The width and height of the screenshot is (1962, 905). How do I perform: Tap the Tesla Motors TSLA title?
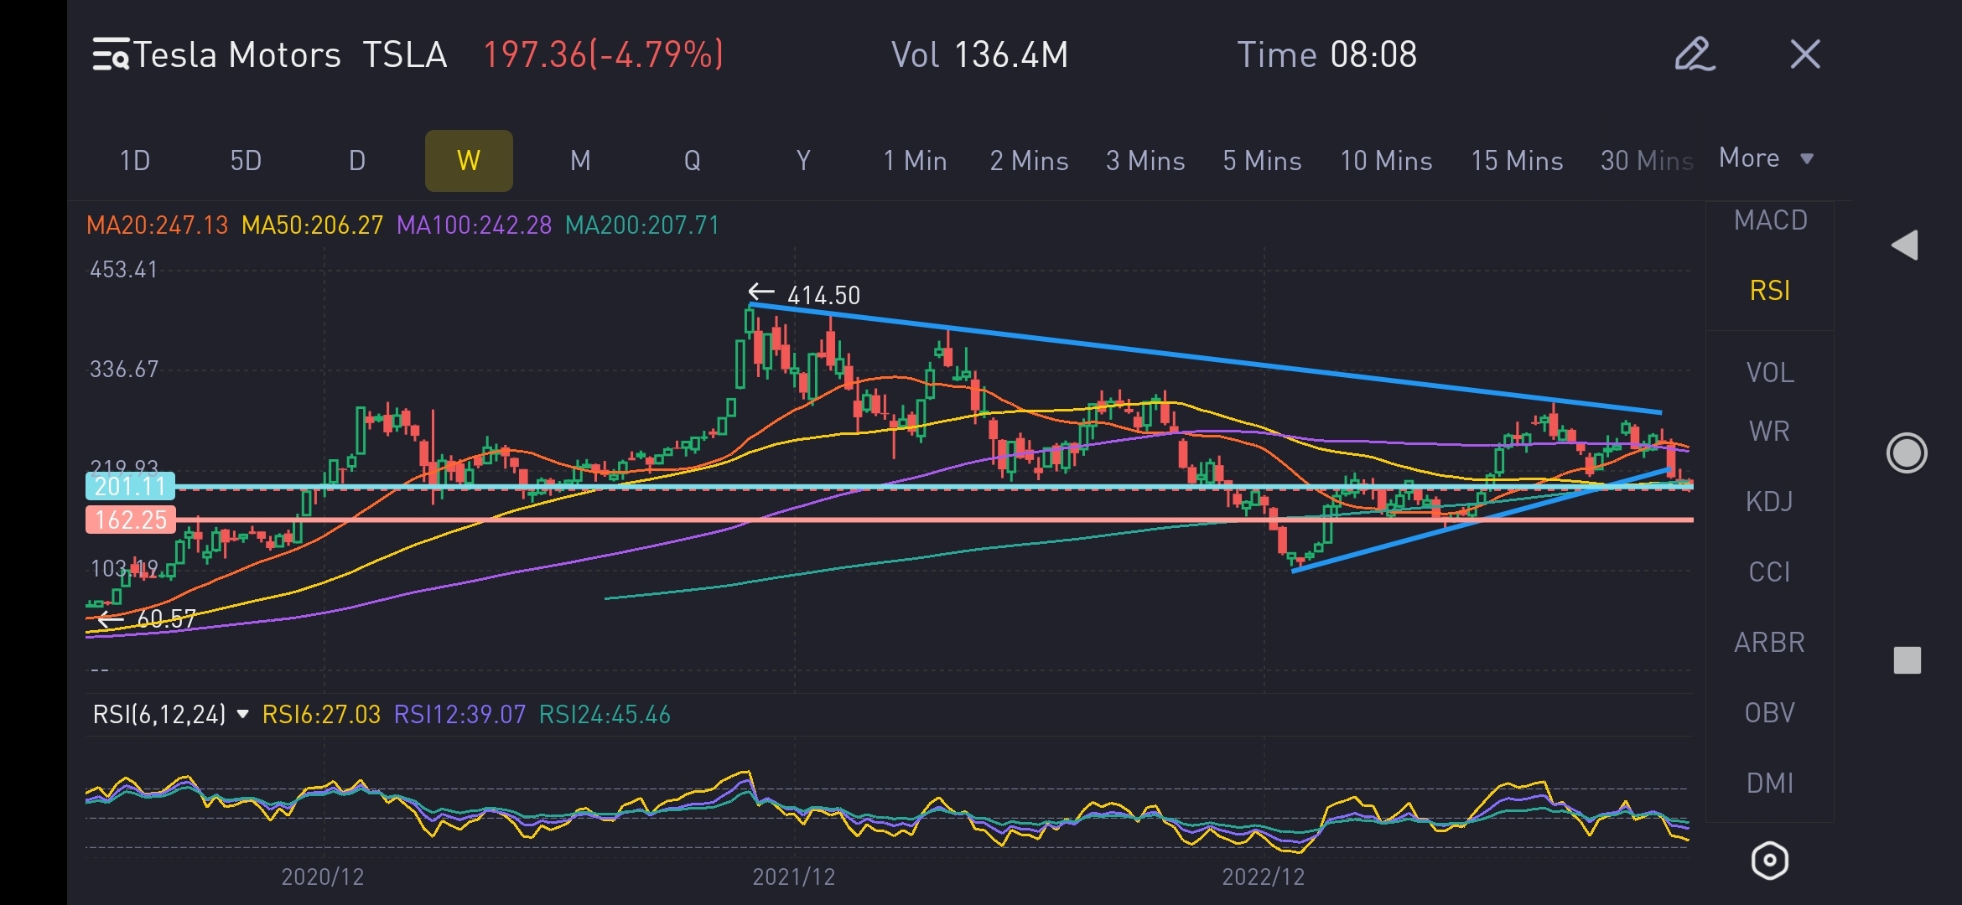290,55
